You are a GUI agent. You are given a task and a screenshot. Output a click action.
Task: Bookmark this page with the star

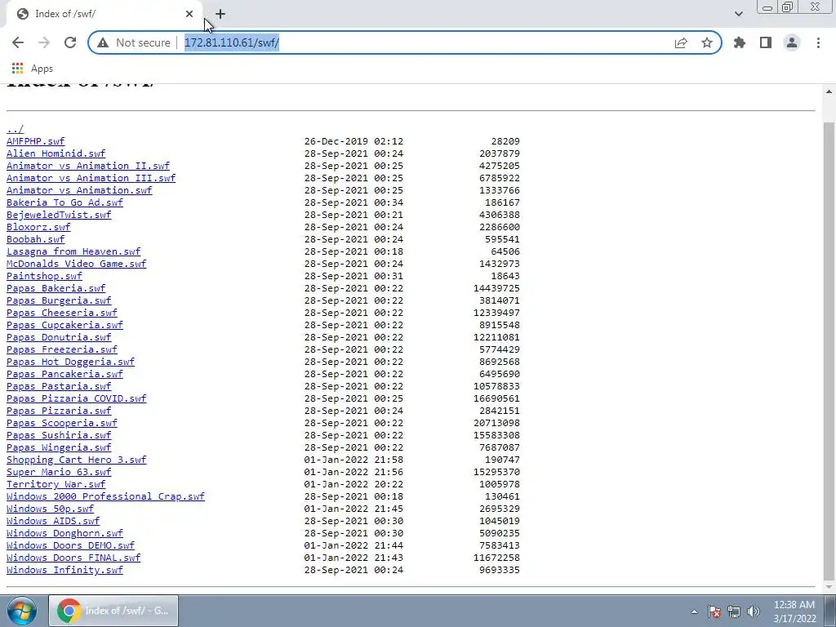point(707,42)
